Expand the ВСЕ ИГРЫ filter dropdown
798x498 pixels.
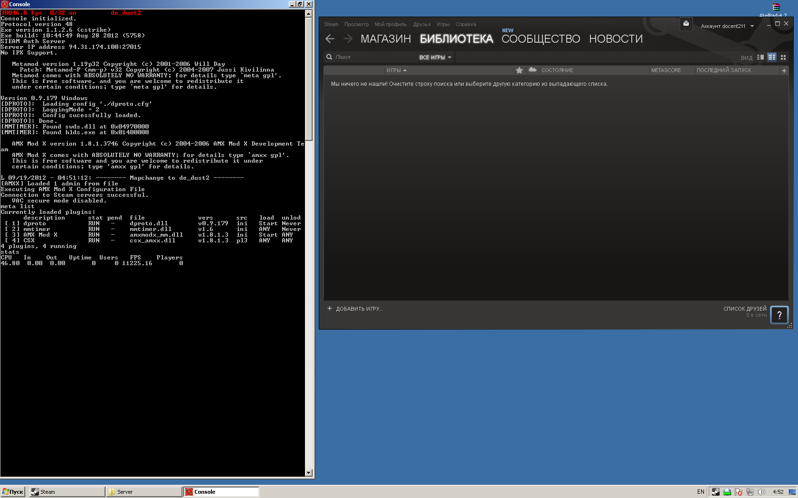435,57
